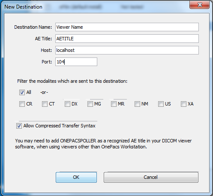Click into the Host field containing localhost

pos(127,50)
